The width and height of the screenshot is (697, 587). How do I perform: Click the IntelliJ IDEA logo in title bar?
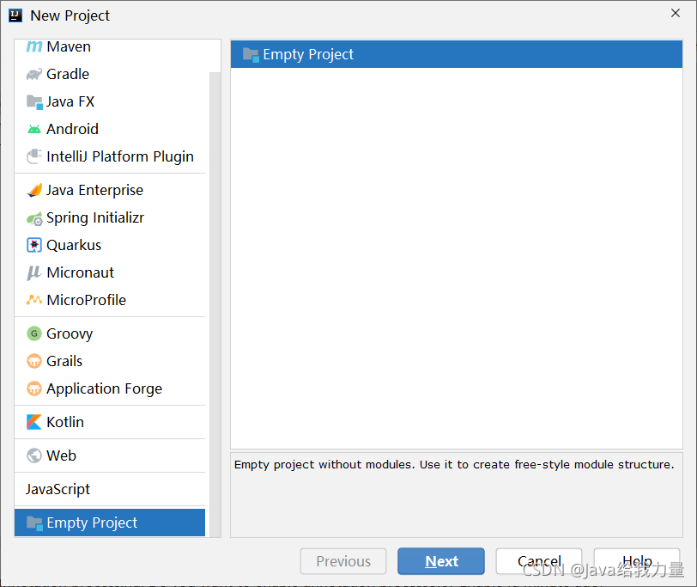click(x=15, y=15)
